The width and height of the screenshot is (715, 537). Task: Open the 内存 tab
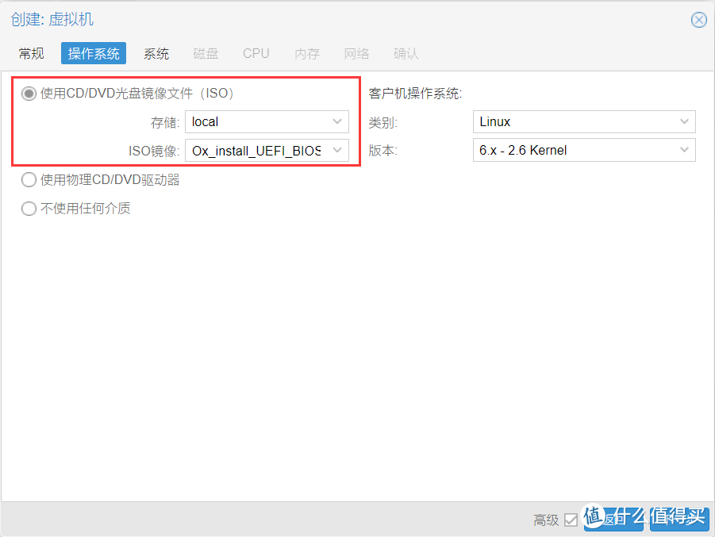[306, 53]
